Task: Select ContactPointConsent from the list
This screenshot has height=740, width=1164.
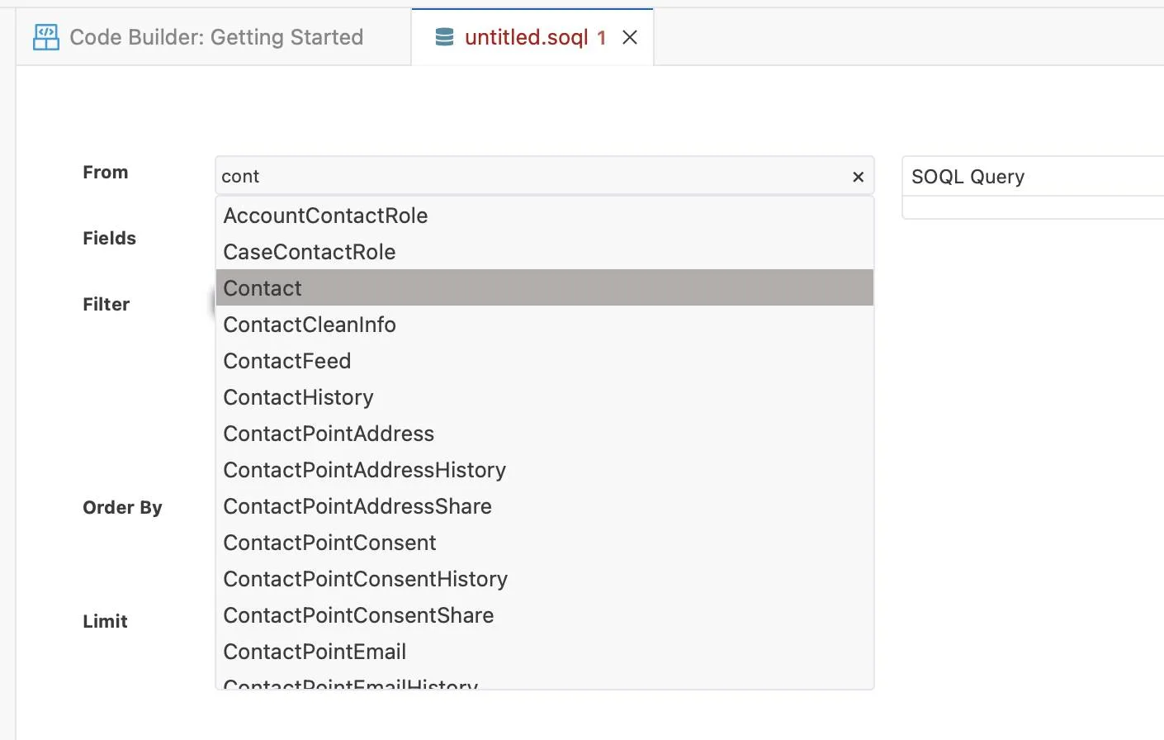Action: click(x=545, y=543)
